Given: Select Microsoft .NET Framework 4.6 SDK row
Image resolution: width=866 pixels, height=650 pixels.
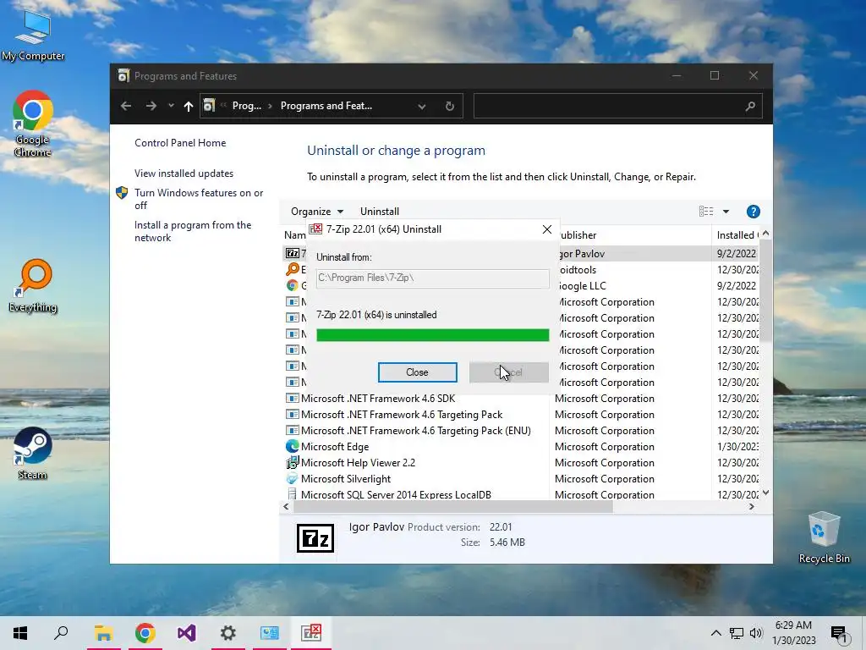Looking at the screenshot, I should (x=378, y=399).
